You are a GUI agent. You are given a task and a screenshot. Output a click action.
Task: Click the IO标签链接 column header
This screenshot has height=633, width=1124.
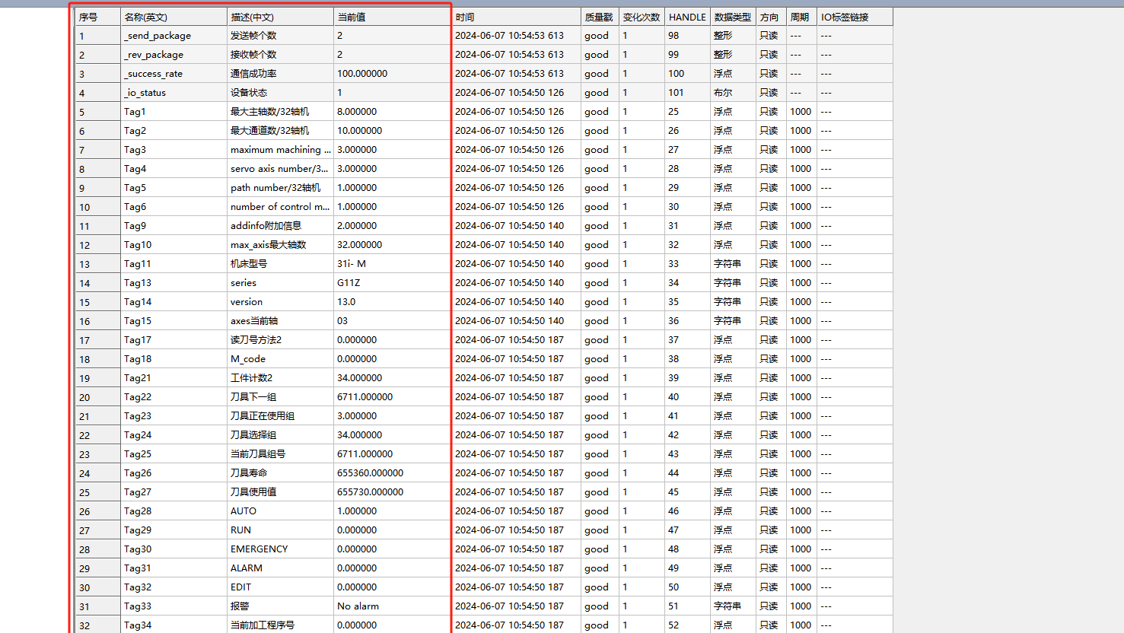click(855, 17)
